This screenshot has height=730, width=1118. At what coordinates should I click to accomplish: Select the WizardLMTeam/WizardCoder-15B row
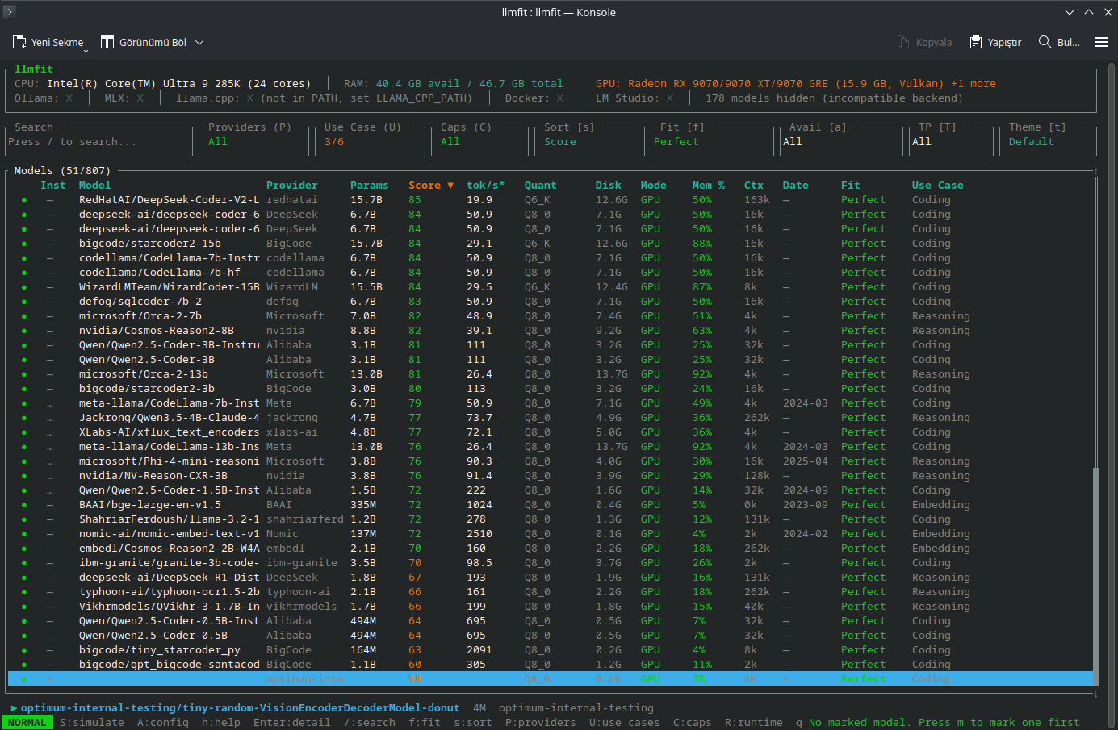pos(551,287)
